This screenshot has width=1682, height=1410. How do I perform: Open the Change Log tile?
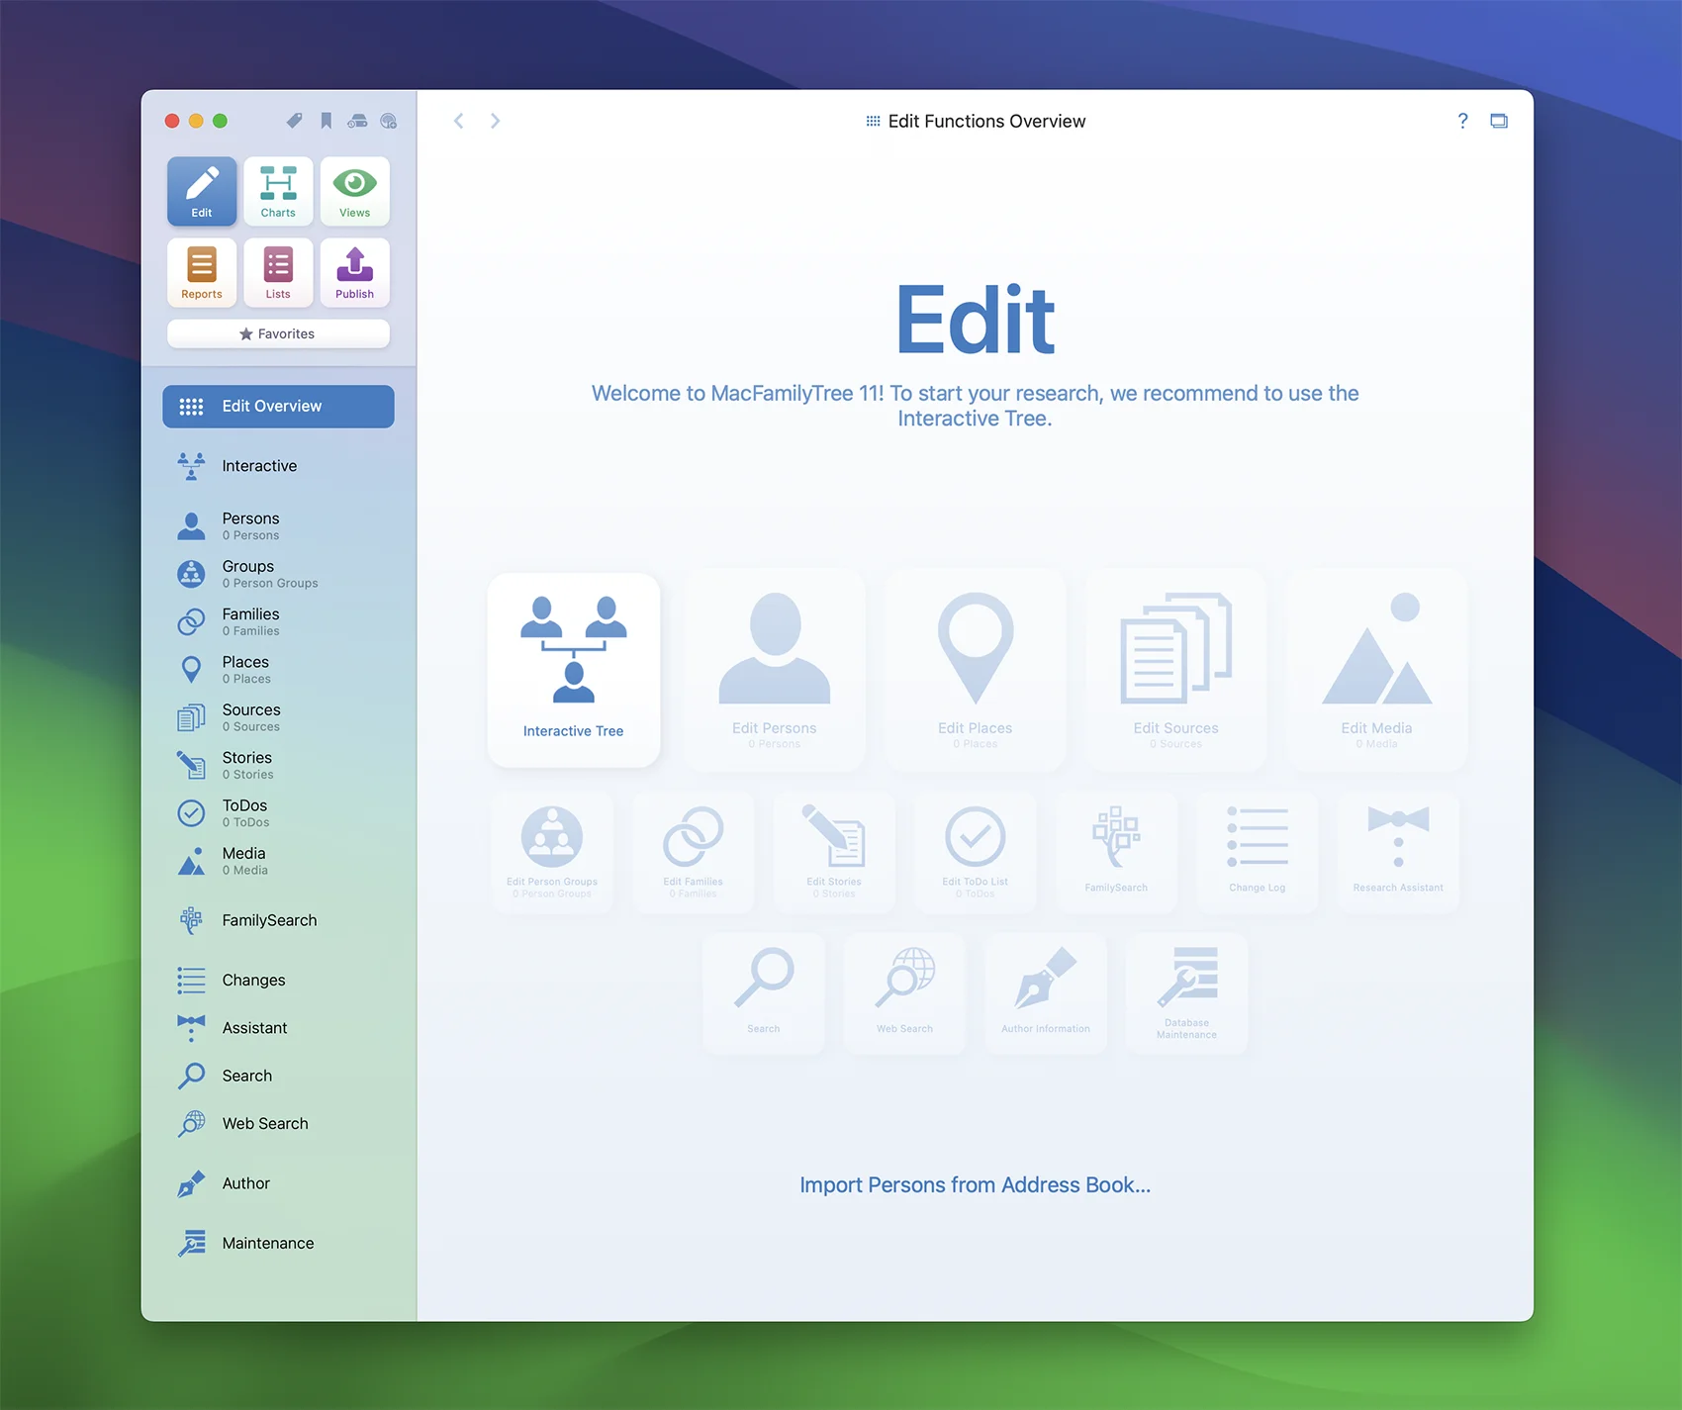pyautogui.click(x=1258, y=852)
